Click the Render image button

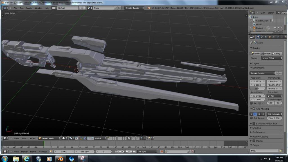click(x=255, y=53)
